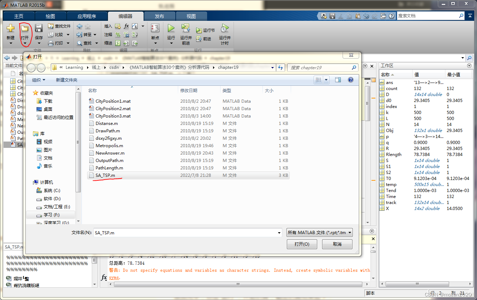Viewport: 477px width, 300px height.
Task: Click the 搜索 chapter19 search field
Action: (x=322, y=68)
